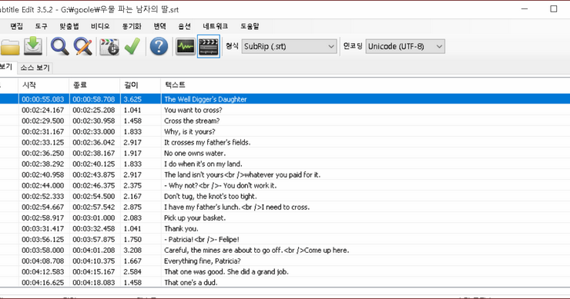Select row 'The Well Digger's Daughter'
570x299 pixels.
pyautogui.click(x=285, y=99)
